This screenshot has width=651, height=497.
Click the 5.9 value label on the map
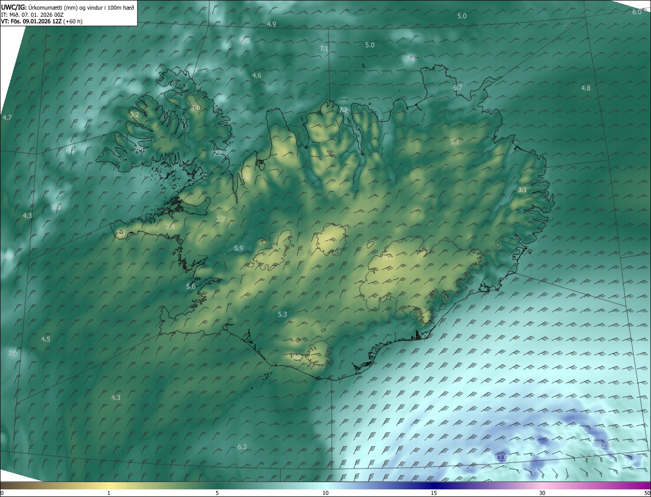pos(239,248)
